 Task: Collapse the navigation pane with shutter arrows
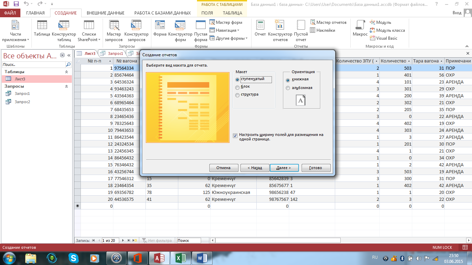point(69,55)
